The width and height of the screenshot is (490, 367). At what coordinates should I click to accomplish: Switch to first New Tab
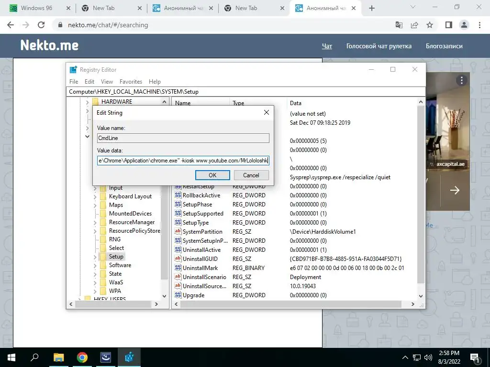103,8
